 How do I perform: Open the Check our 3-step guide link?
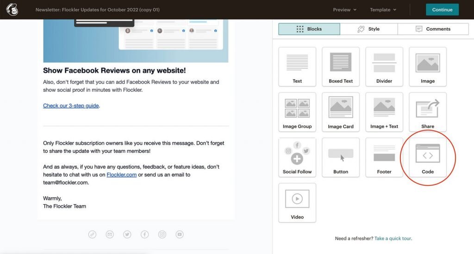[x=71, y=106]
